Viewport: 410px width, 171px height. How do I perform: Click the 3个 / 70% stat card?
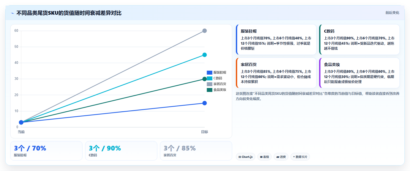[x=46, y=151]
